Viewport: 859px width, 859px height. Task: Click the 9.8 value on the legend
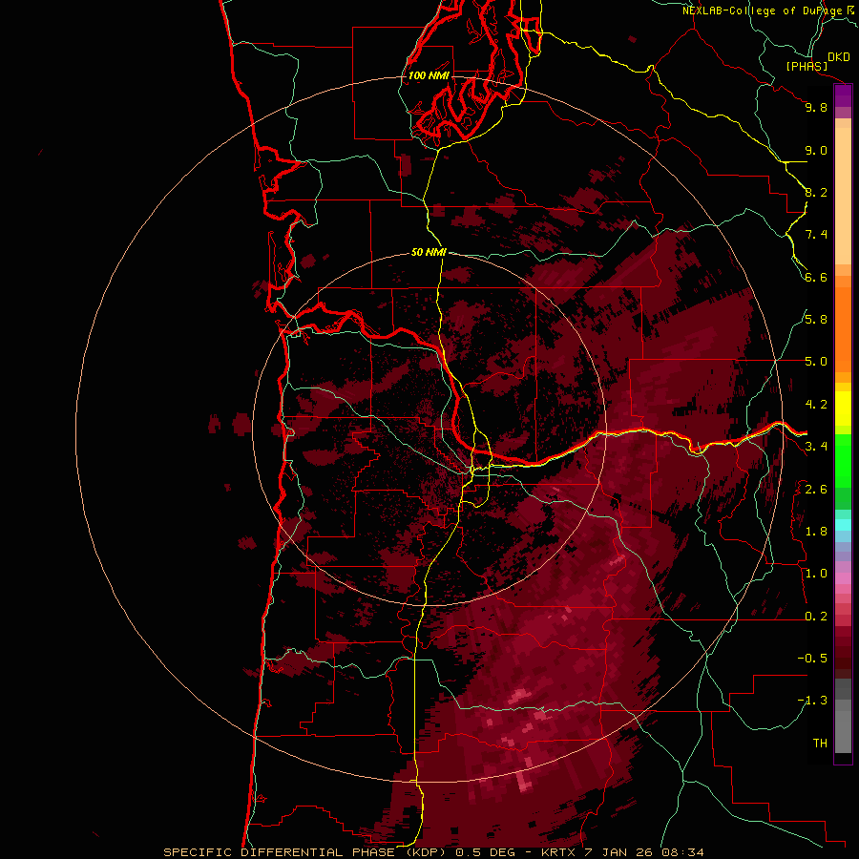816,107
